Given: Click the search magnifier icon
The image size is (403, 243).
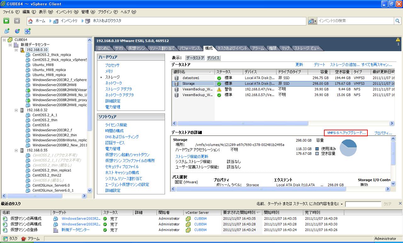Looking at the screenshot, I should tap(398, 21).
